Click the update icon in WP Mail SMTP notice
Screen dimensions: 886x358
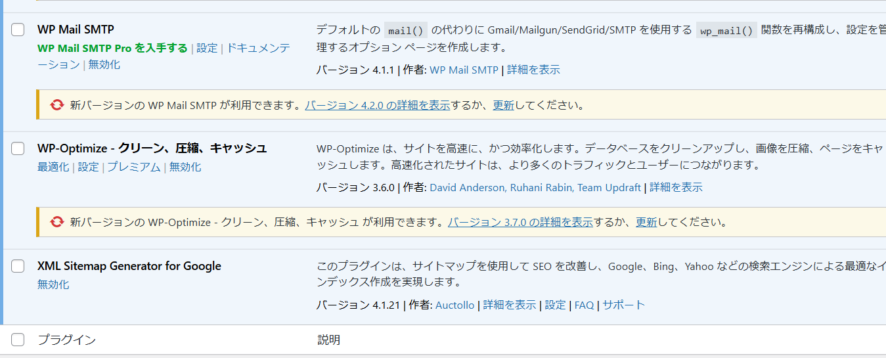[57, 105]
